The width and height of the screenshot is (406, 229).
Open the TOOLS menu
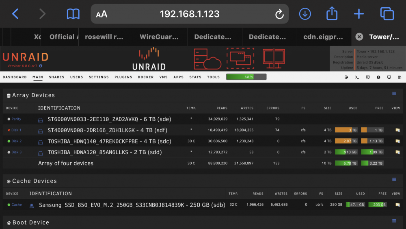coord(214,77)
